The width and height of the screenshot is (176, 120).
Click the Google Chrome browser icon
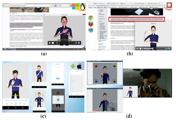point(91,18)
